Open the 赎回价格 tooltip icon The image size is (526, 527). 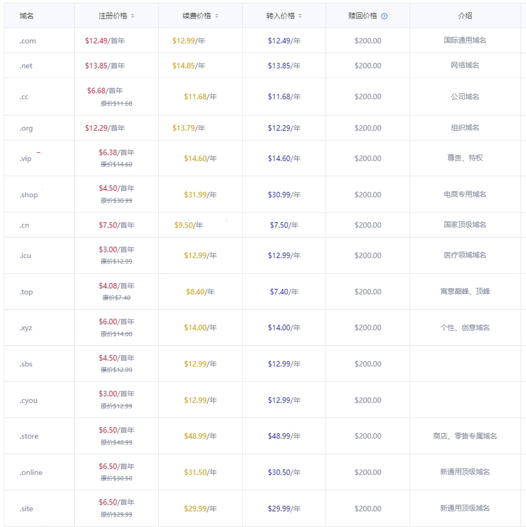385,16
